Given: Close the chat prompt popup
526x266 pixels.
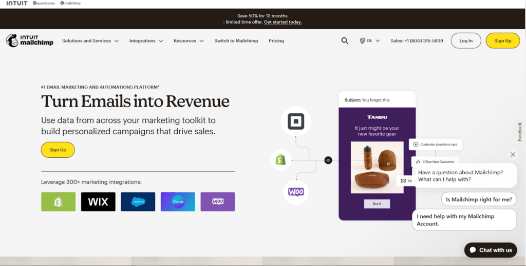Looking at the screenshot, I should pyautogui.click(x=513, y=155).
